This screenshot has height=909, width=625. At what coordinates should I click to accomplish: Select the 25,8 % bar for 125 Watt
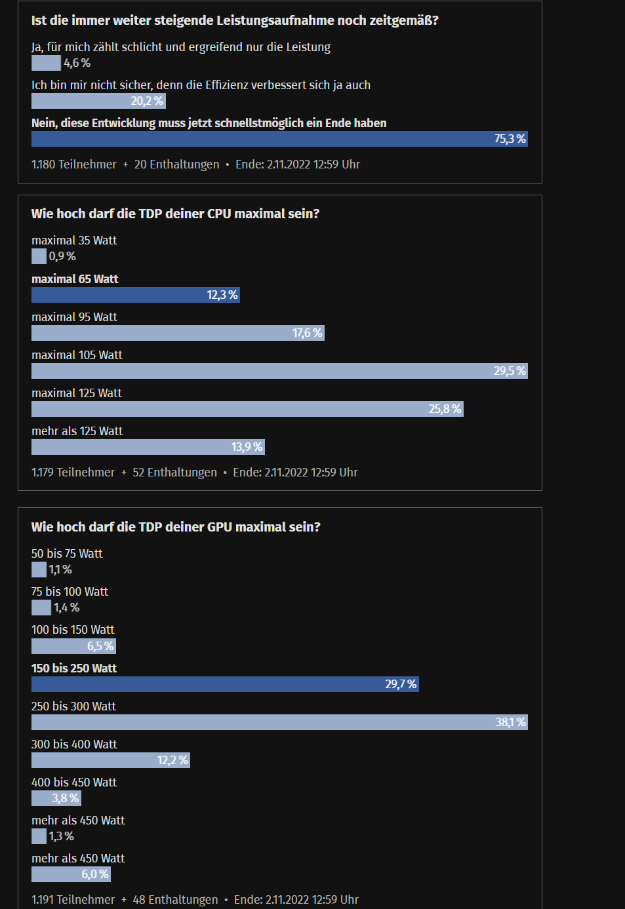coord(247,409)
